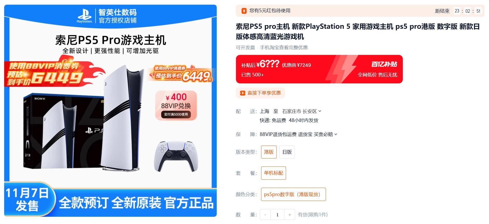This screenshot has height=224, width=489.
Task: Expand the 88VIP退货包运费 guarantee details chevron
Action: [336, 134]
